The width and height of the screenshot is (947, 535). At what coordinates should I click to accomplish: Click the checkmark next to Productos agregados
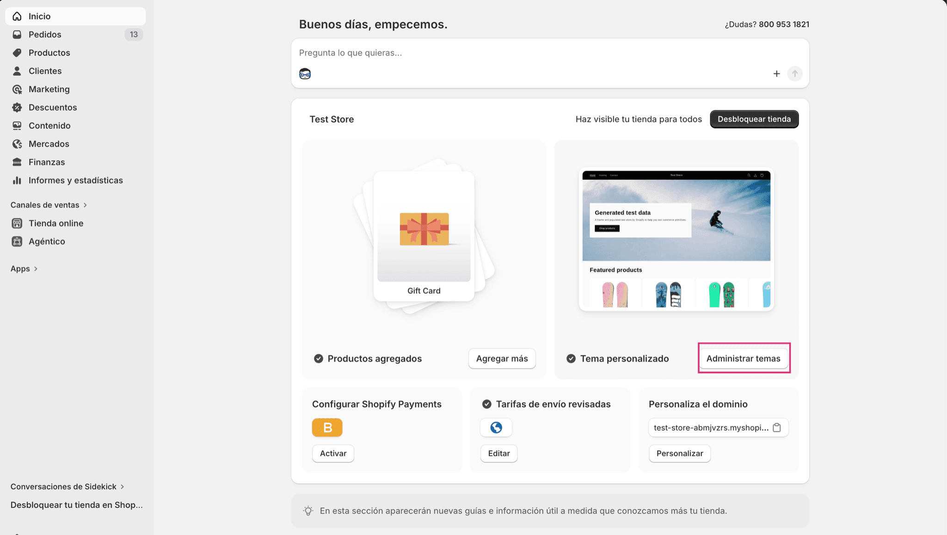coord(319,358)
